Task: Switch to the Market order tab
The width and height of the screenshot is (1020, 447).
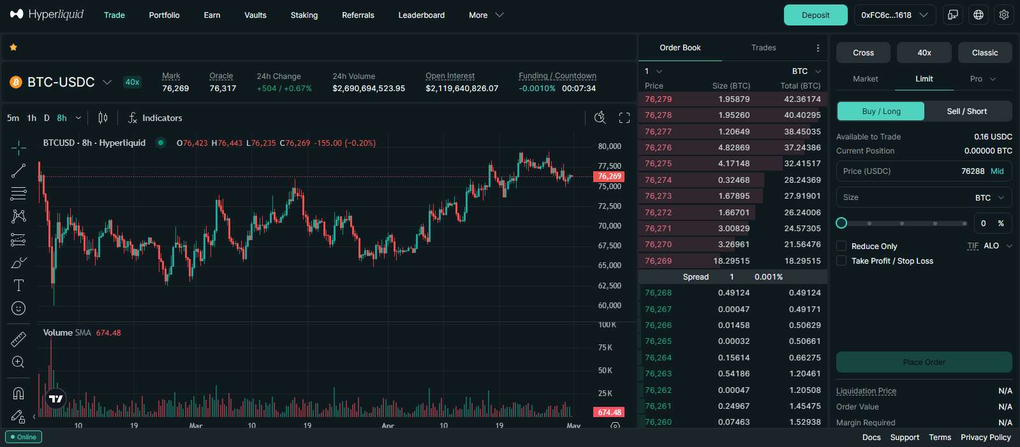Action: click(x=866, y=79)
